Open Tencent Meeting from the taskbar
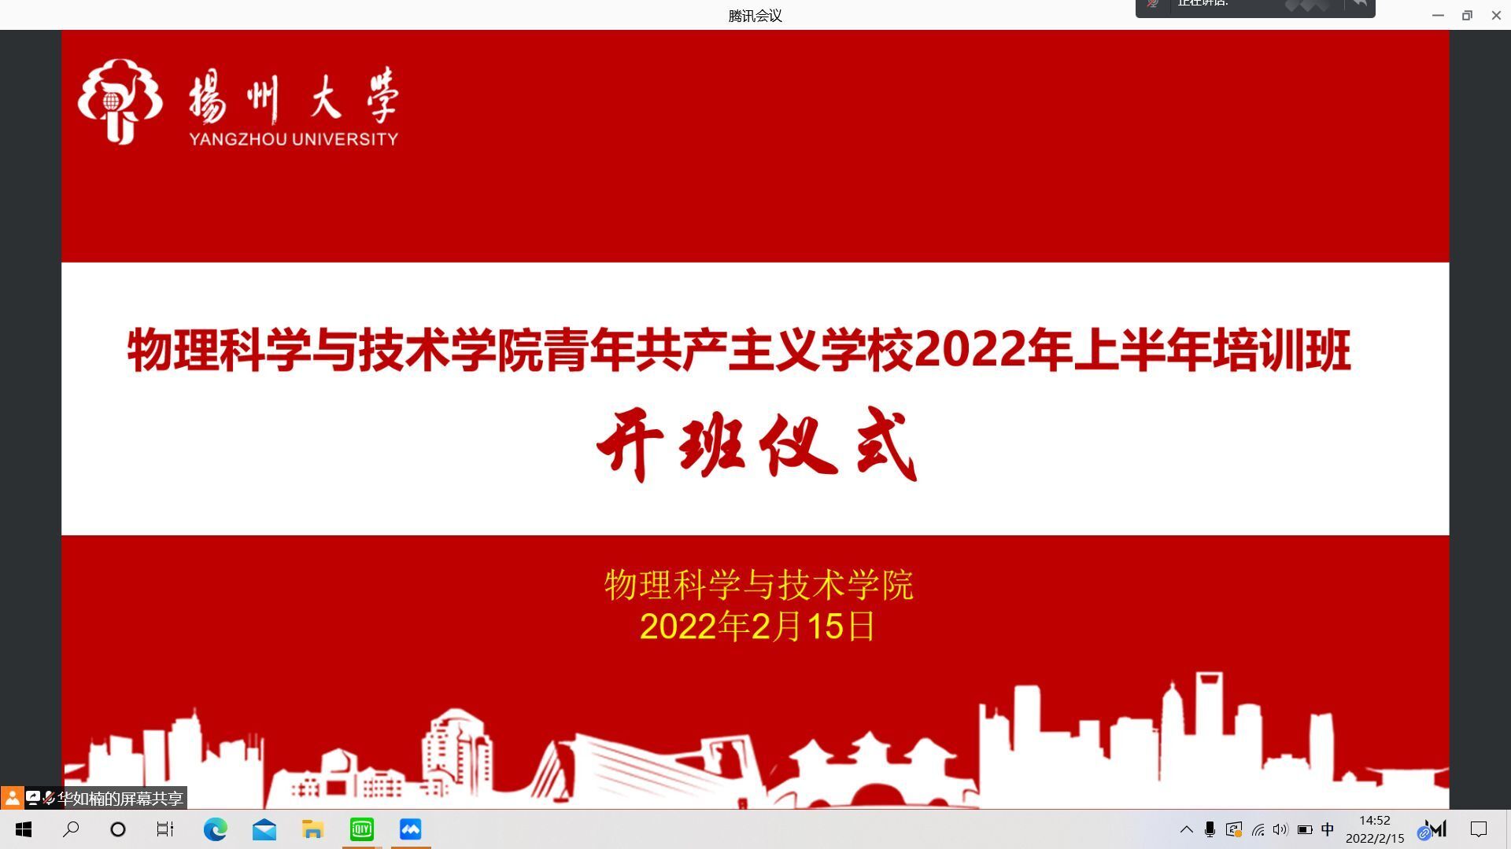The image size is (1511, 849). tap(410, 829)
